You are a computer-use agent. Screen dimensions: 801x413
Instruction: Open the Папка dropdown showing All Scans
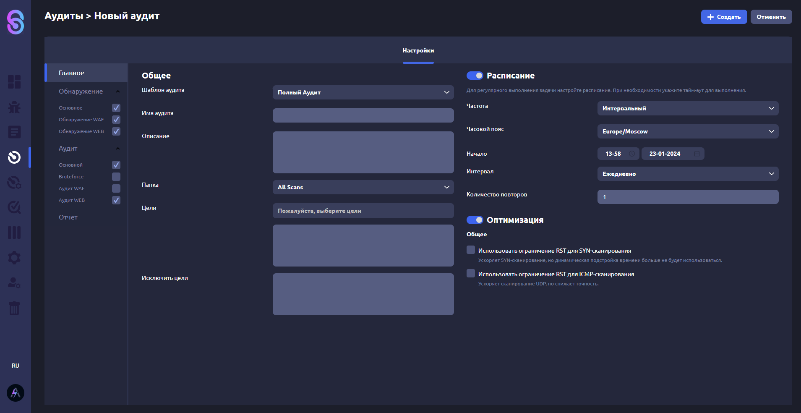coord(363,187)
